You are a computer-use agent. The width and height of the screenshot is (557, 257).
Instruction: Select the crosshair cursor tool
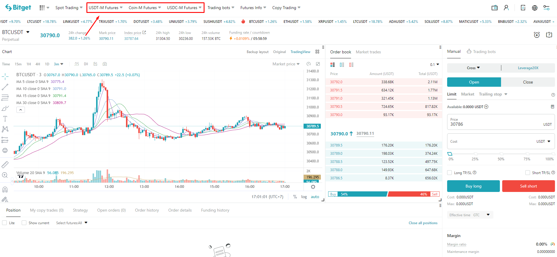5,77
